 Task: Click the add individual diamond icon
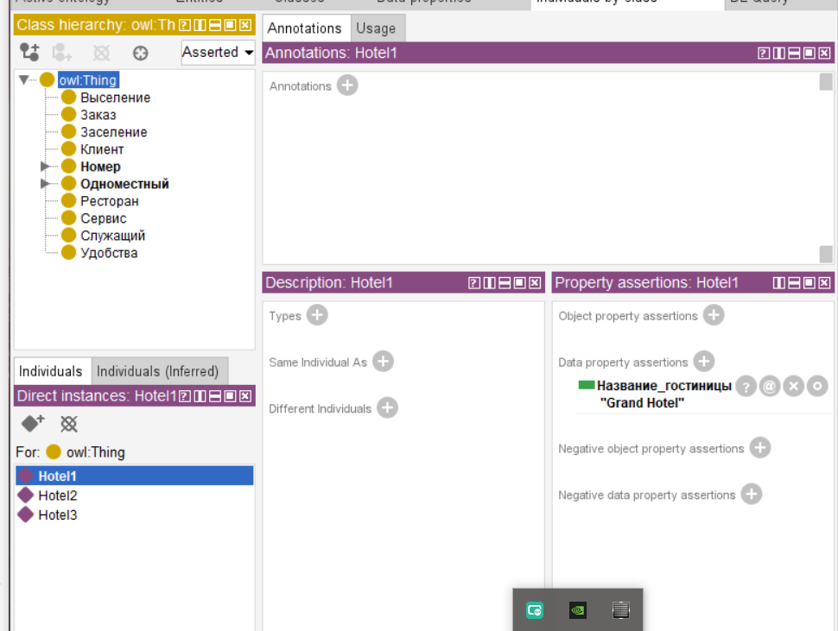point(33,423)
